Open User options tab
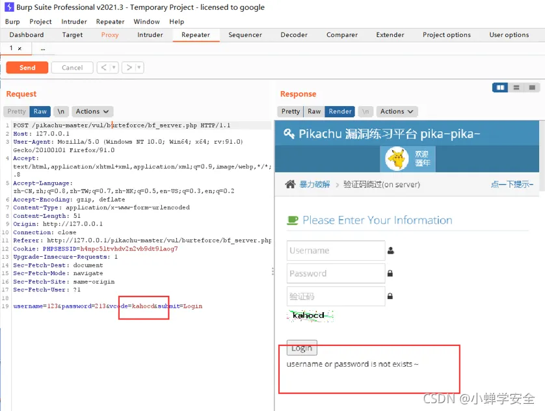 (x=509, y=34)
